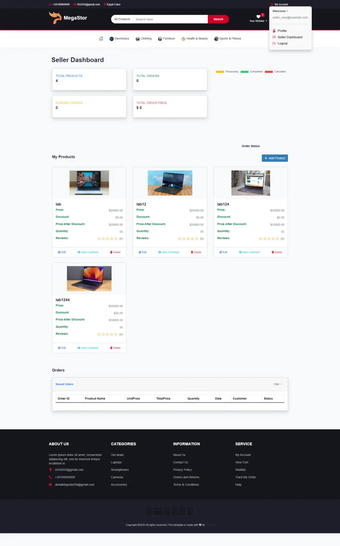Click the Logout icon in account menu
Image resolution: width=340 pixels, height=546 pixels.
pos(274,43)
